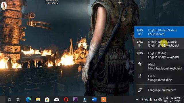Launch Opera browser from taskbar
The width and height of the screenshot is (184, 103).
click(x=66, y=100)
